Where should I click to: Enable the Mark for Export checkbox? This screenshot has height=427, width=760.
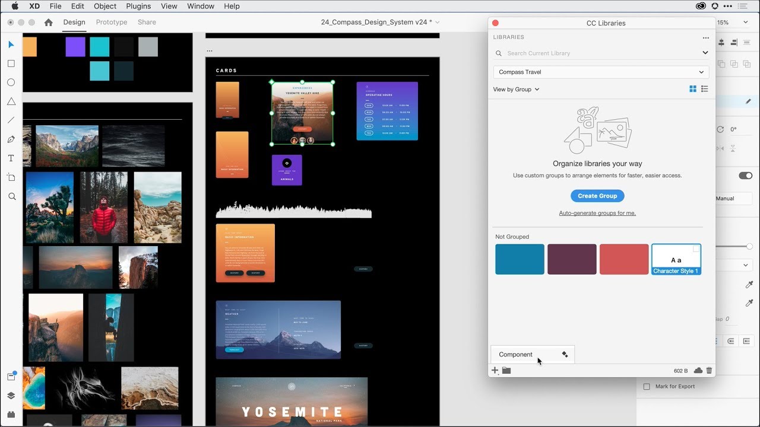(x=646, y=386)
